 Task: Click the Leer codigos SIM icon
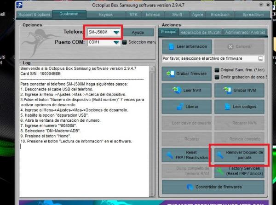tap(227, 107)
